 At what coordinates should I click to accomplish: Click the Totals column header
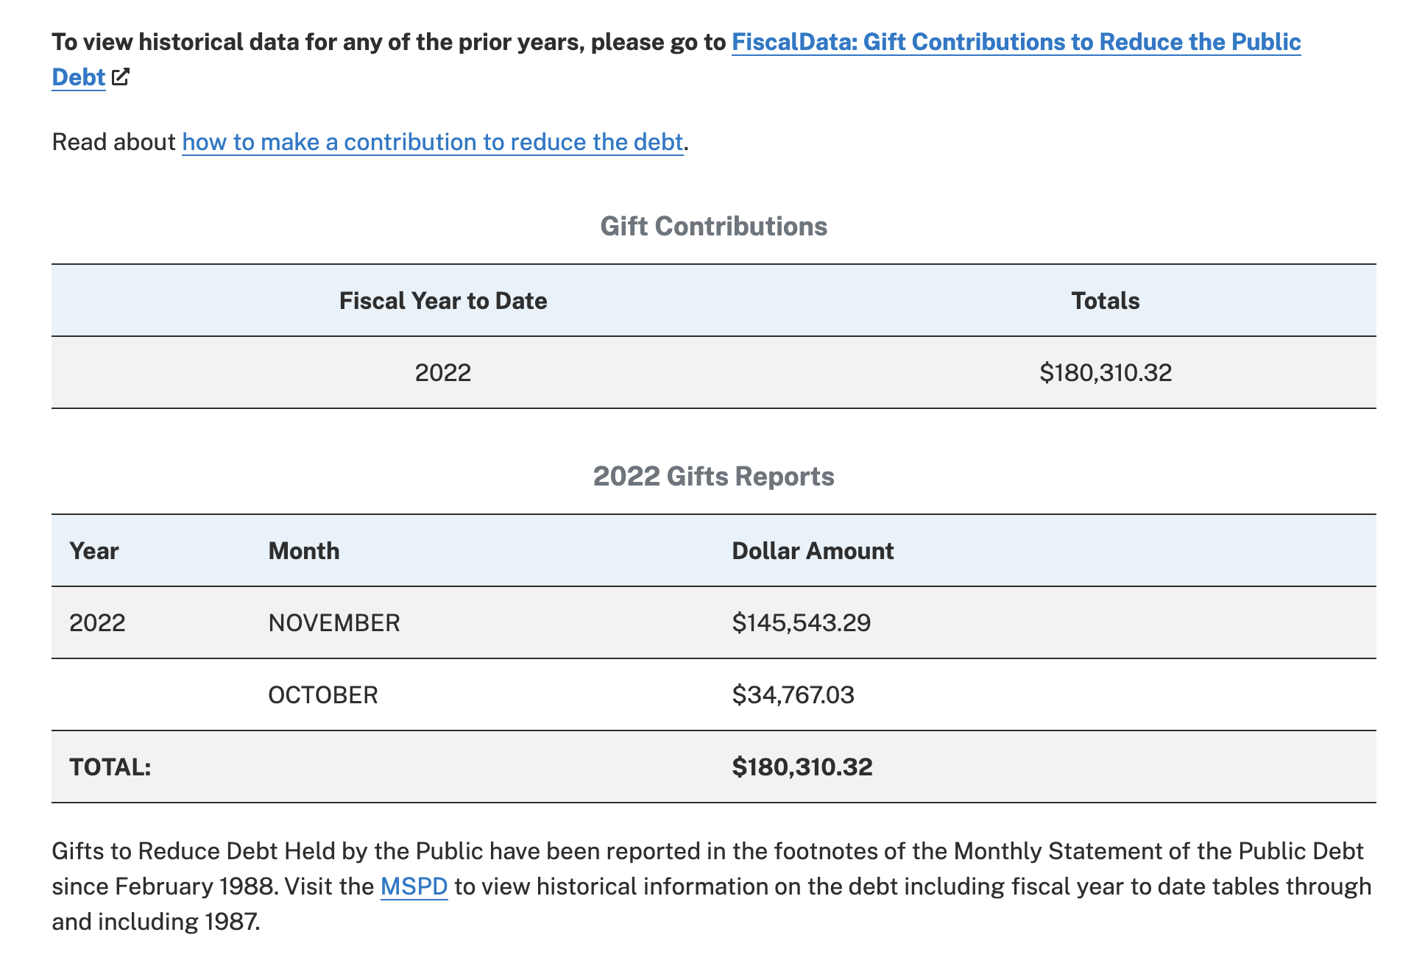(1106, 301)
